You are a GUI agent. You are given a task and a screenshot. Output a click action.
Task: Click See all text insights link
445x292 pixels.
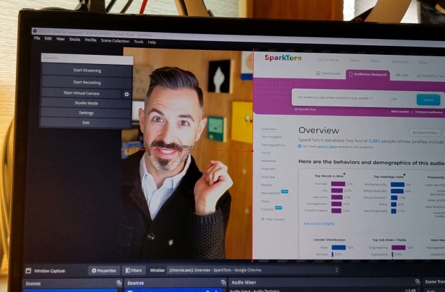point(318,223)
